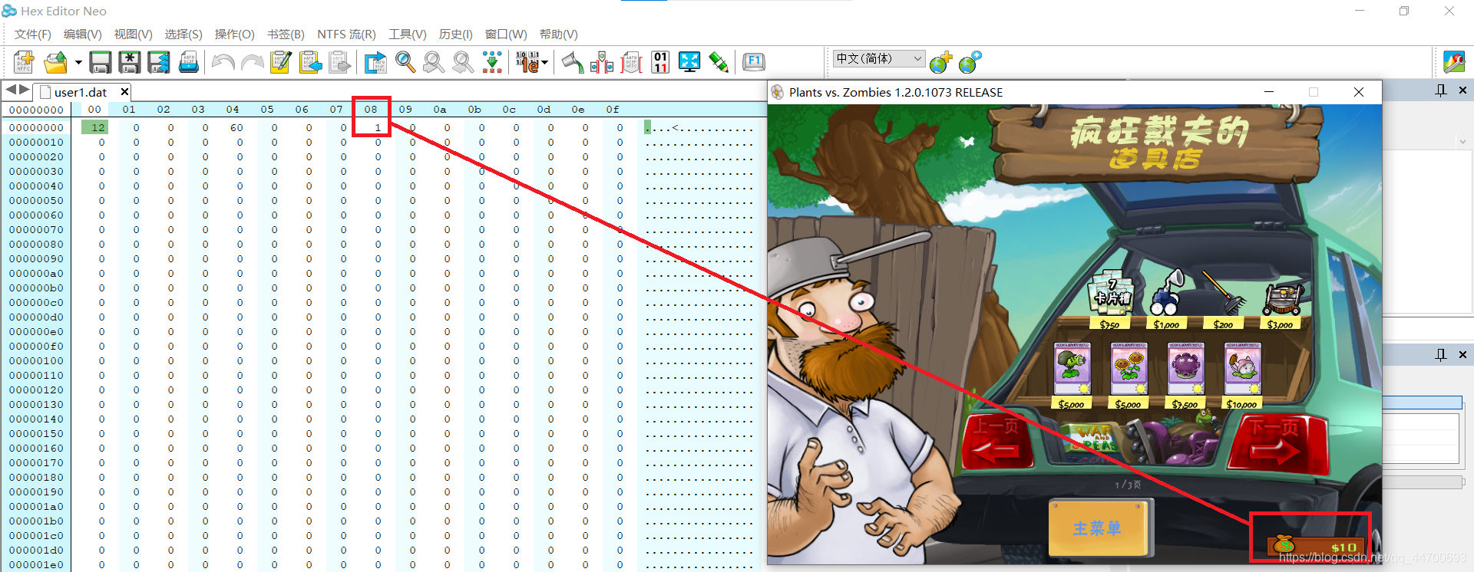1474x572 pixels.
Task: Open the 工具(V) menu
Action: click(x=407, y=35)
